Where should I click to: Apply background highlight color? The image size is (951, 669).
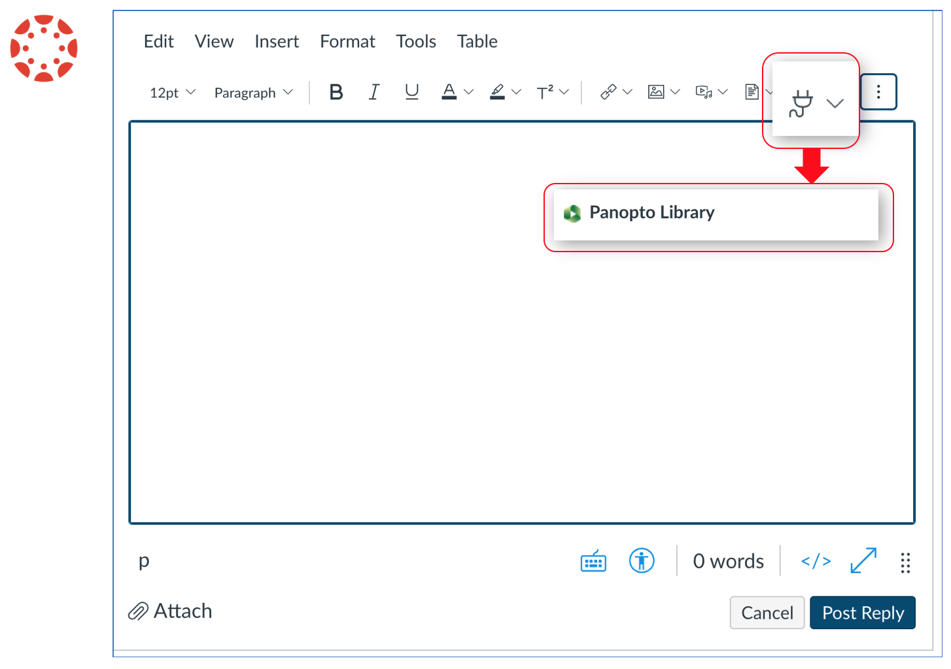coord(497,91)
